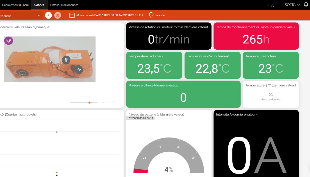Click the plan zoom slider handle
This screenshot has width=310, height=177.
pyautogui.click(x=89, y=103)
